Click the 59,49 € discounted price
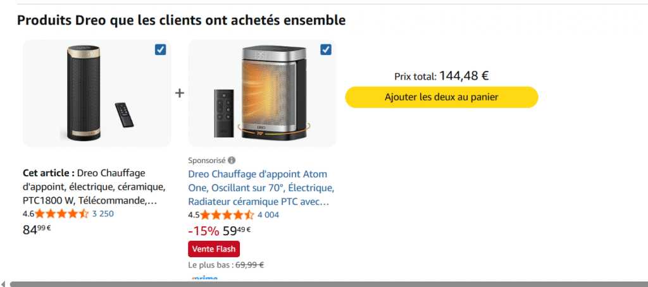Image resolution: width=648 pixels, height=287 pixels. tap(237, 231)
